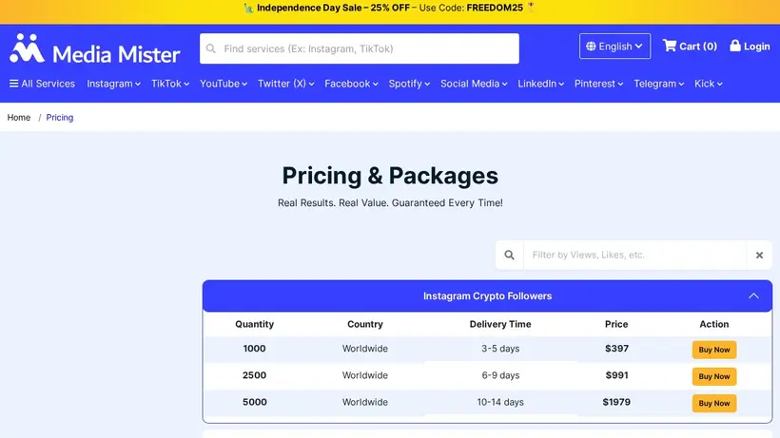
Task: Expand the YouTube menu
Action: point(224,84)
